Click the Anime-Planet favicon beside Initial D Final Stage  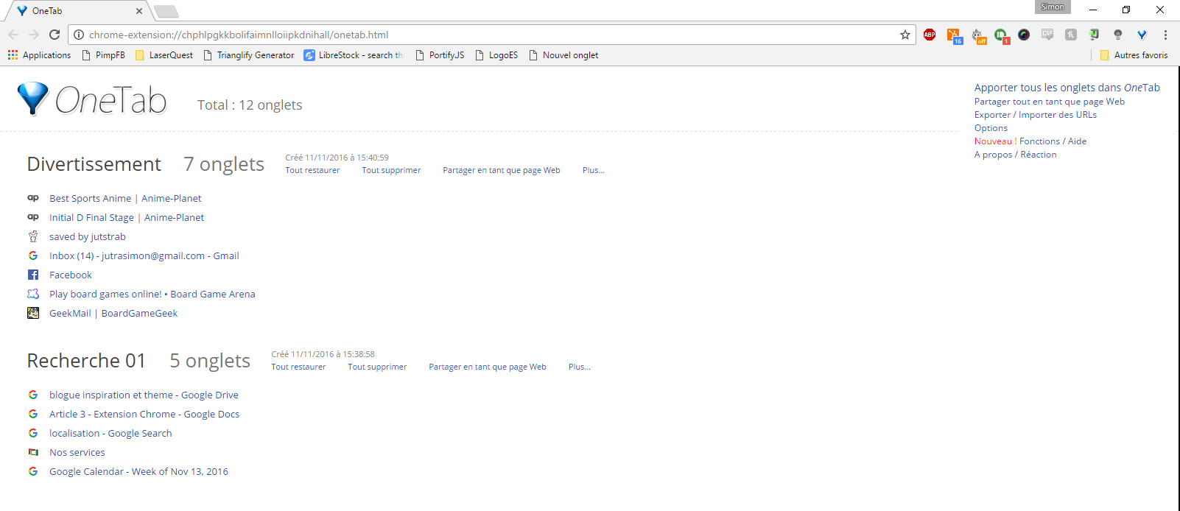pos(33,217)
